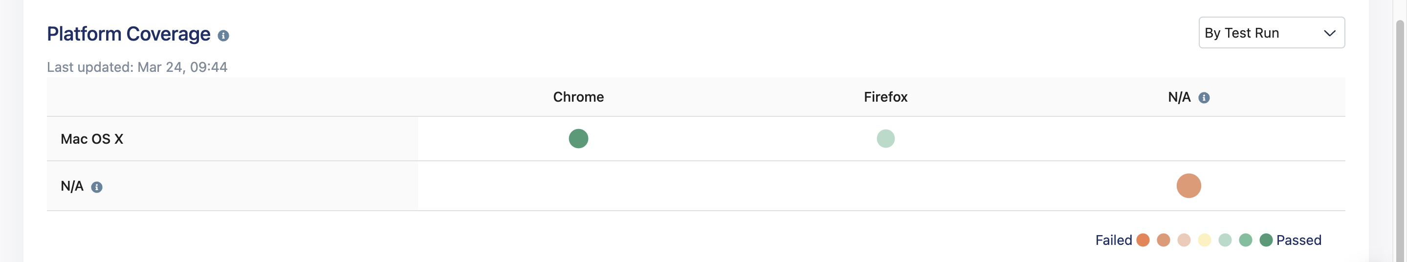Click the orange dot in the N/A row
The image size is (1407, 262).
point(1188,186)
